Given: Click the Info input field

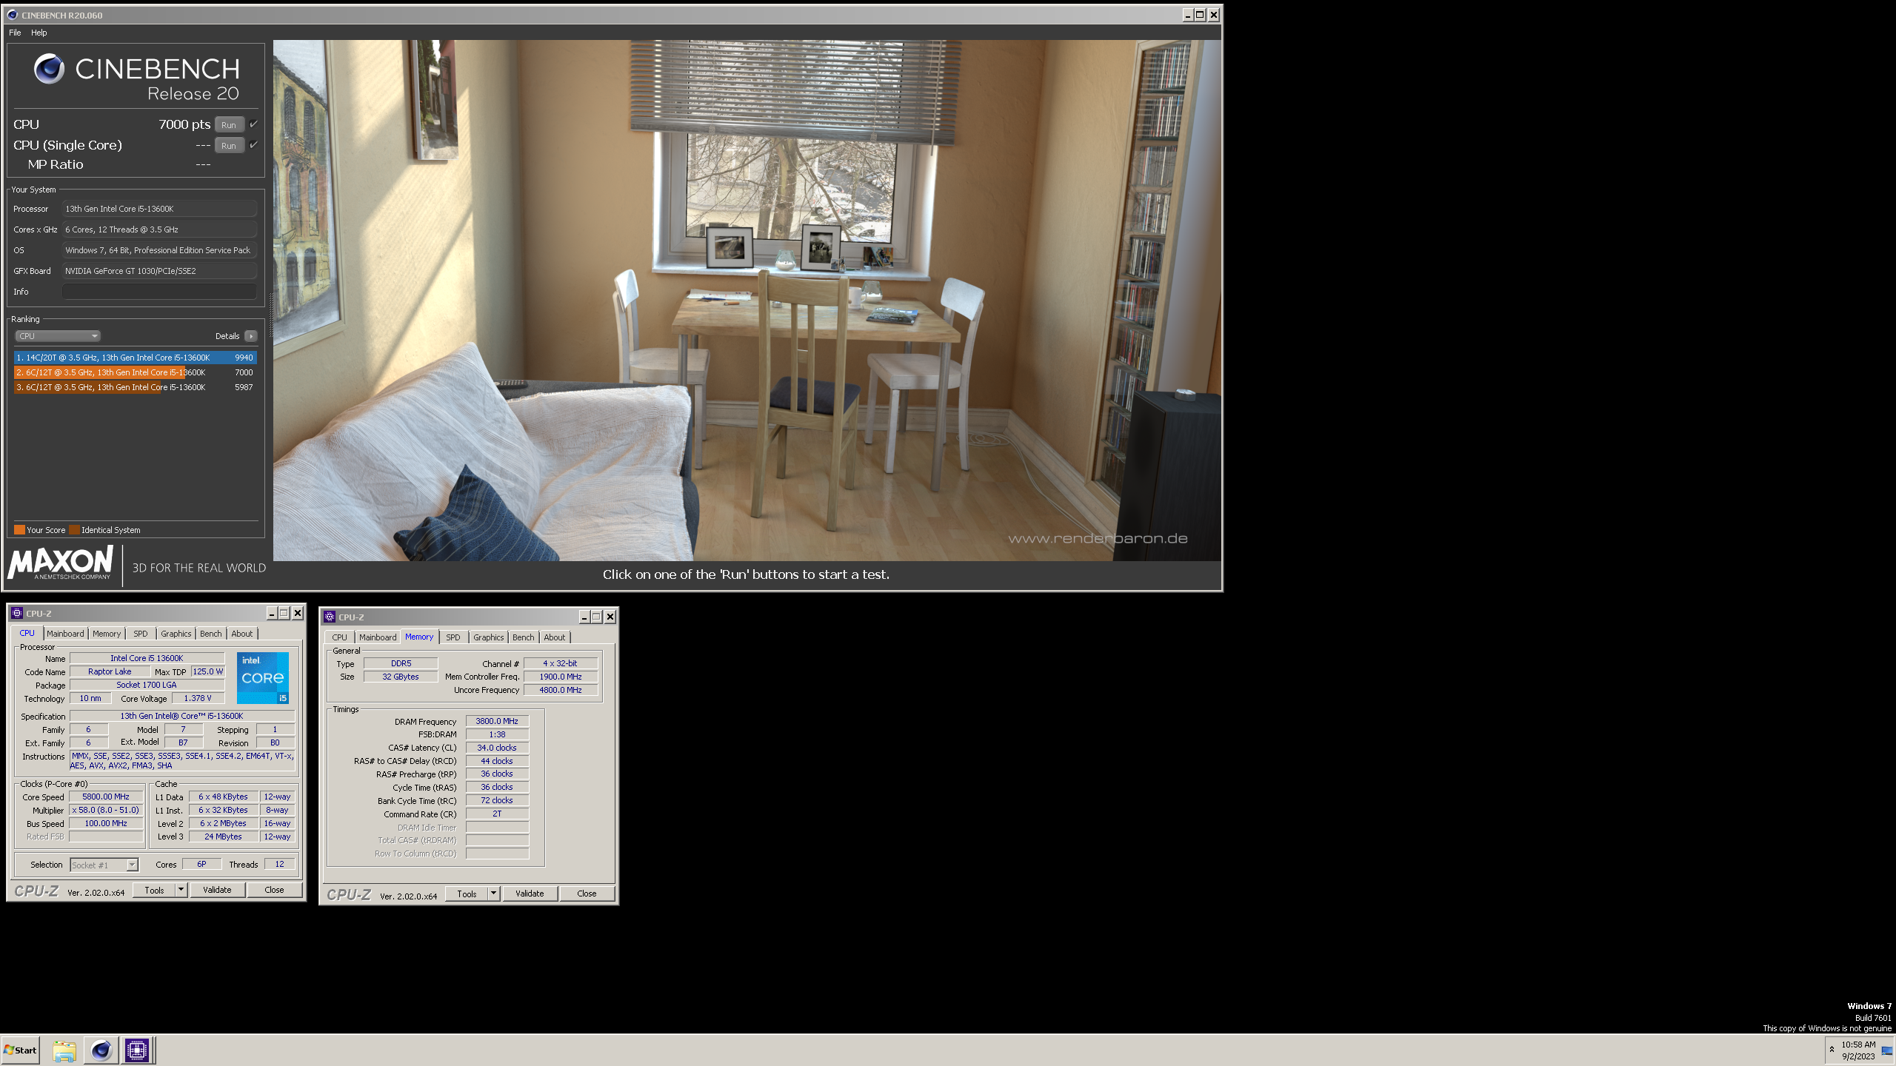Looking at the screenshot, I should (159, 292).
